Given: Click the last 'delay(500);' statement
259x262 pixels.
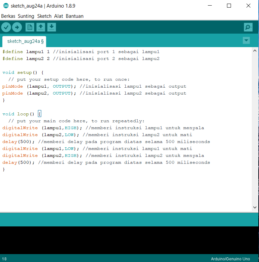Looking at the screenshot, I should click(18, 162).
